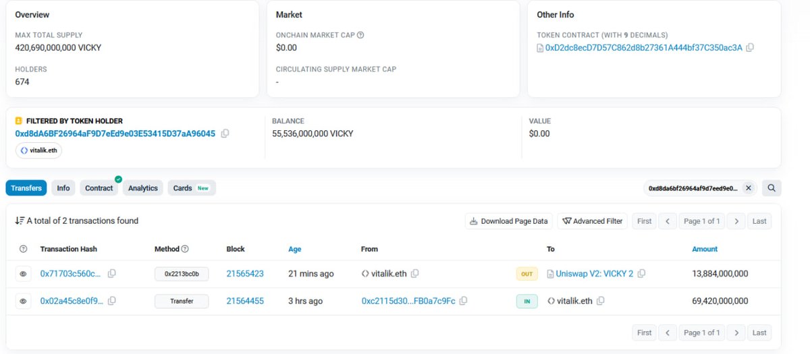Go to next page (bottom pagination)

coord(737,332)
